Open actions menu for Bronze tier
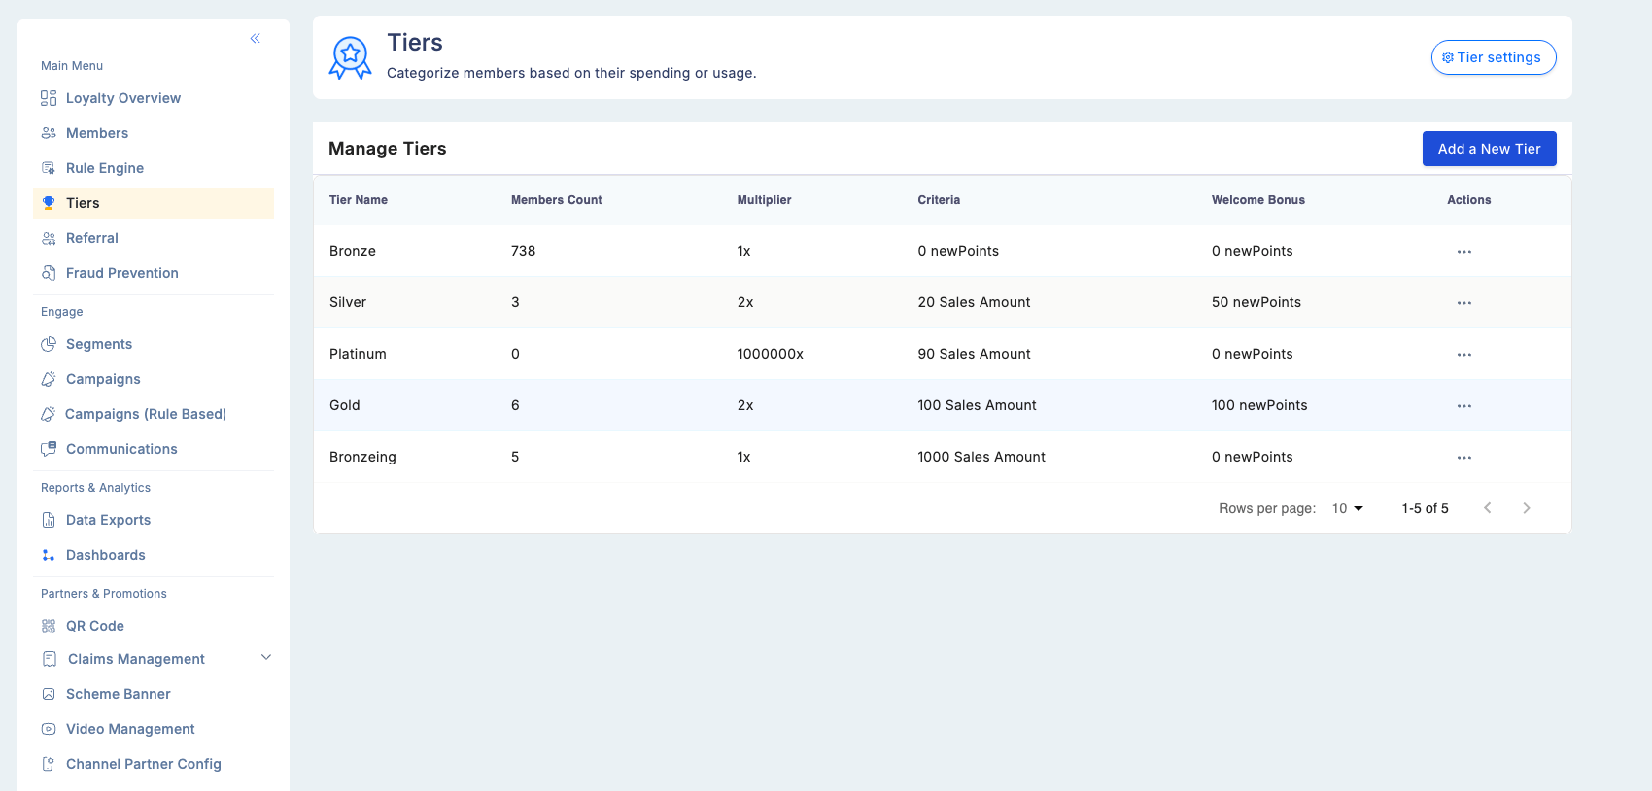This screenshot has height=791, width=1652. tap(1463, 252)
